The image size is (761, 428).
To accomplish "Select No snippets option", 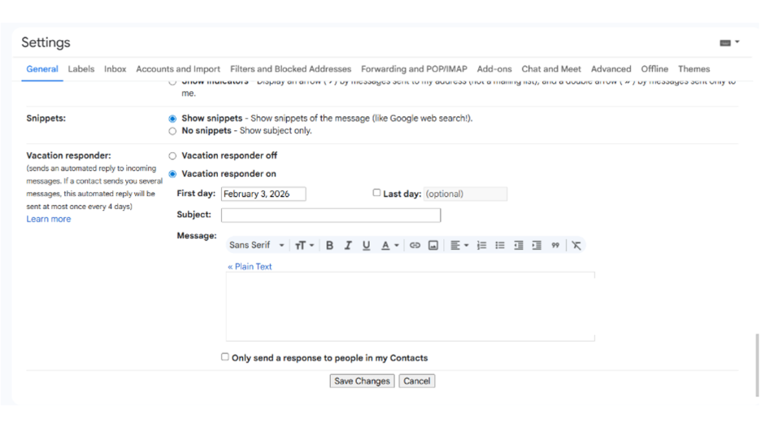I will tap(172, 131).
